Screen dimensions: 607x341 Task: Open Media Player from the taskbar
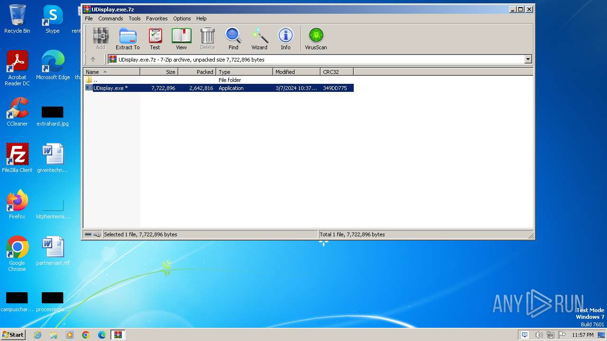point(70,335)
